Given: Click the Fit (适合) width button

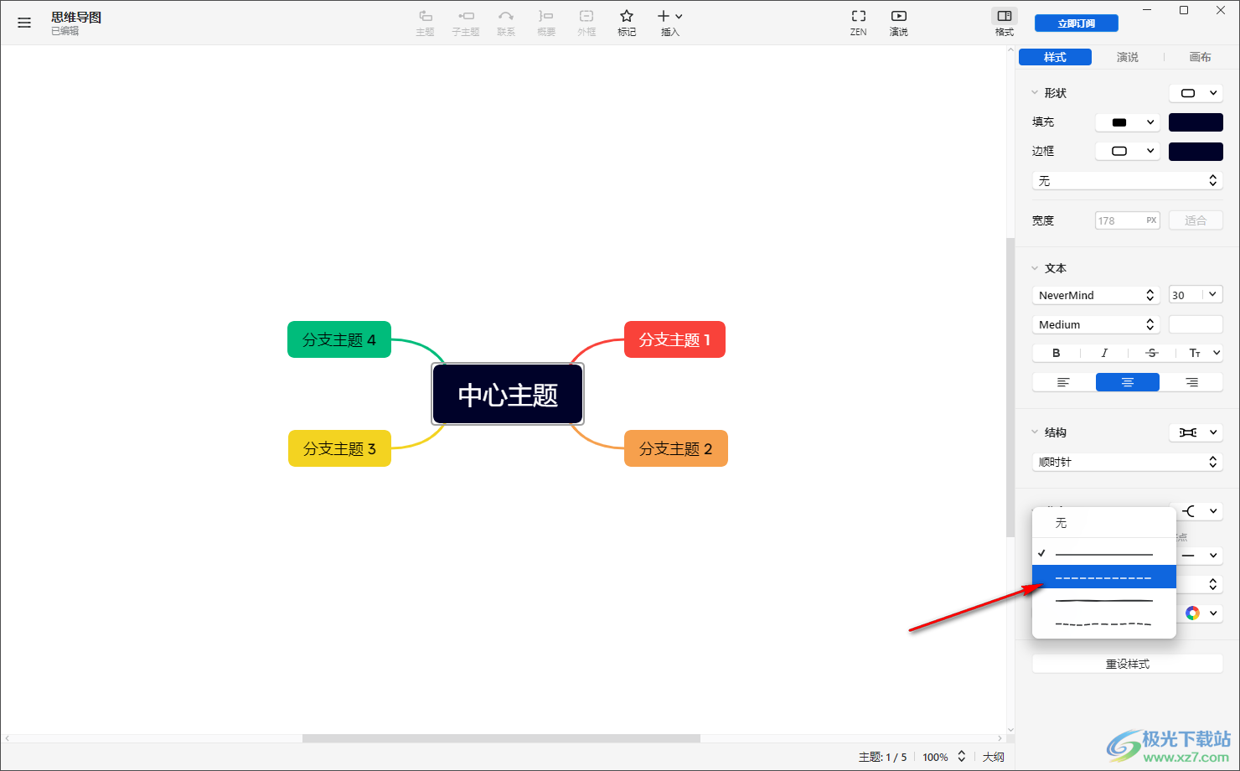Looking at the screenshot, I should coord(1196,220).
